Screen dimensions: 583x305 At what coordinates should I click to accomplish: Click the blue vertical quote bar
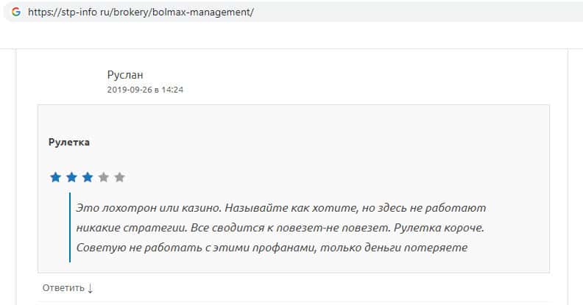tap(70, 227)
